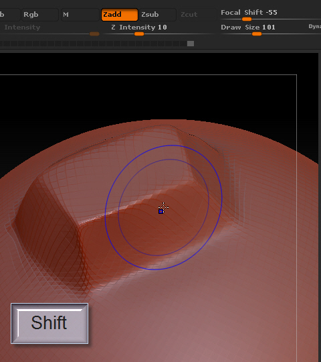Click the disabled Zcut button
This screenshot has height=362, width=321.
coord(197,15)
